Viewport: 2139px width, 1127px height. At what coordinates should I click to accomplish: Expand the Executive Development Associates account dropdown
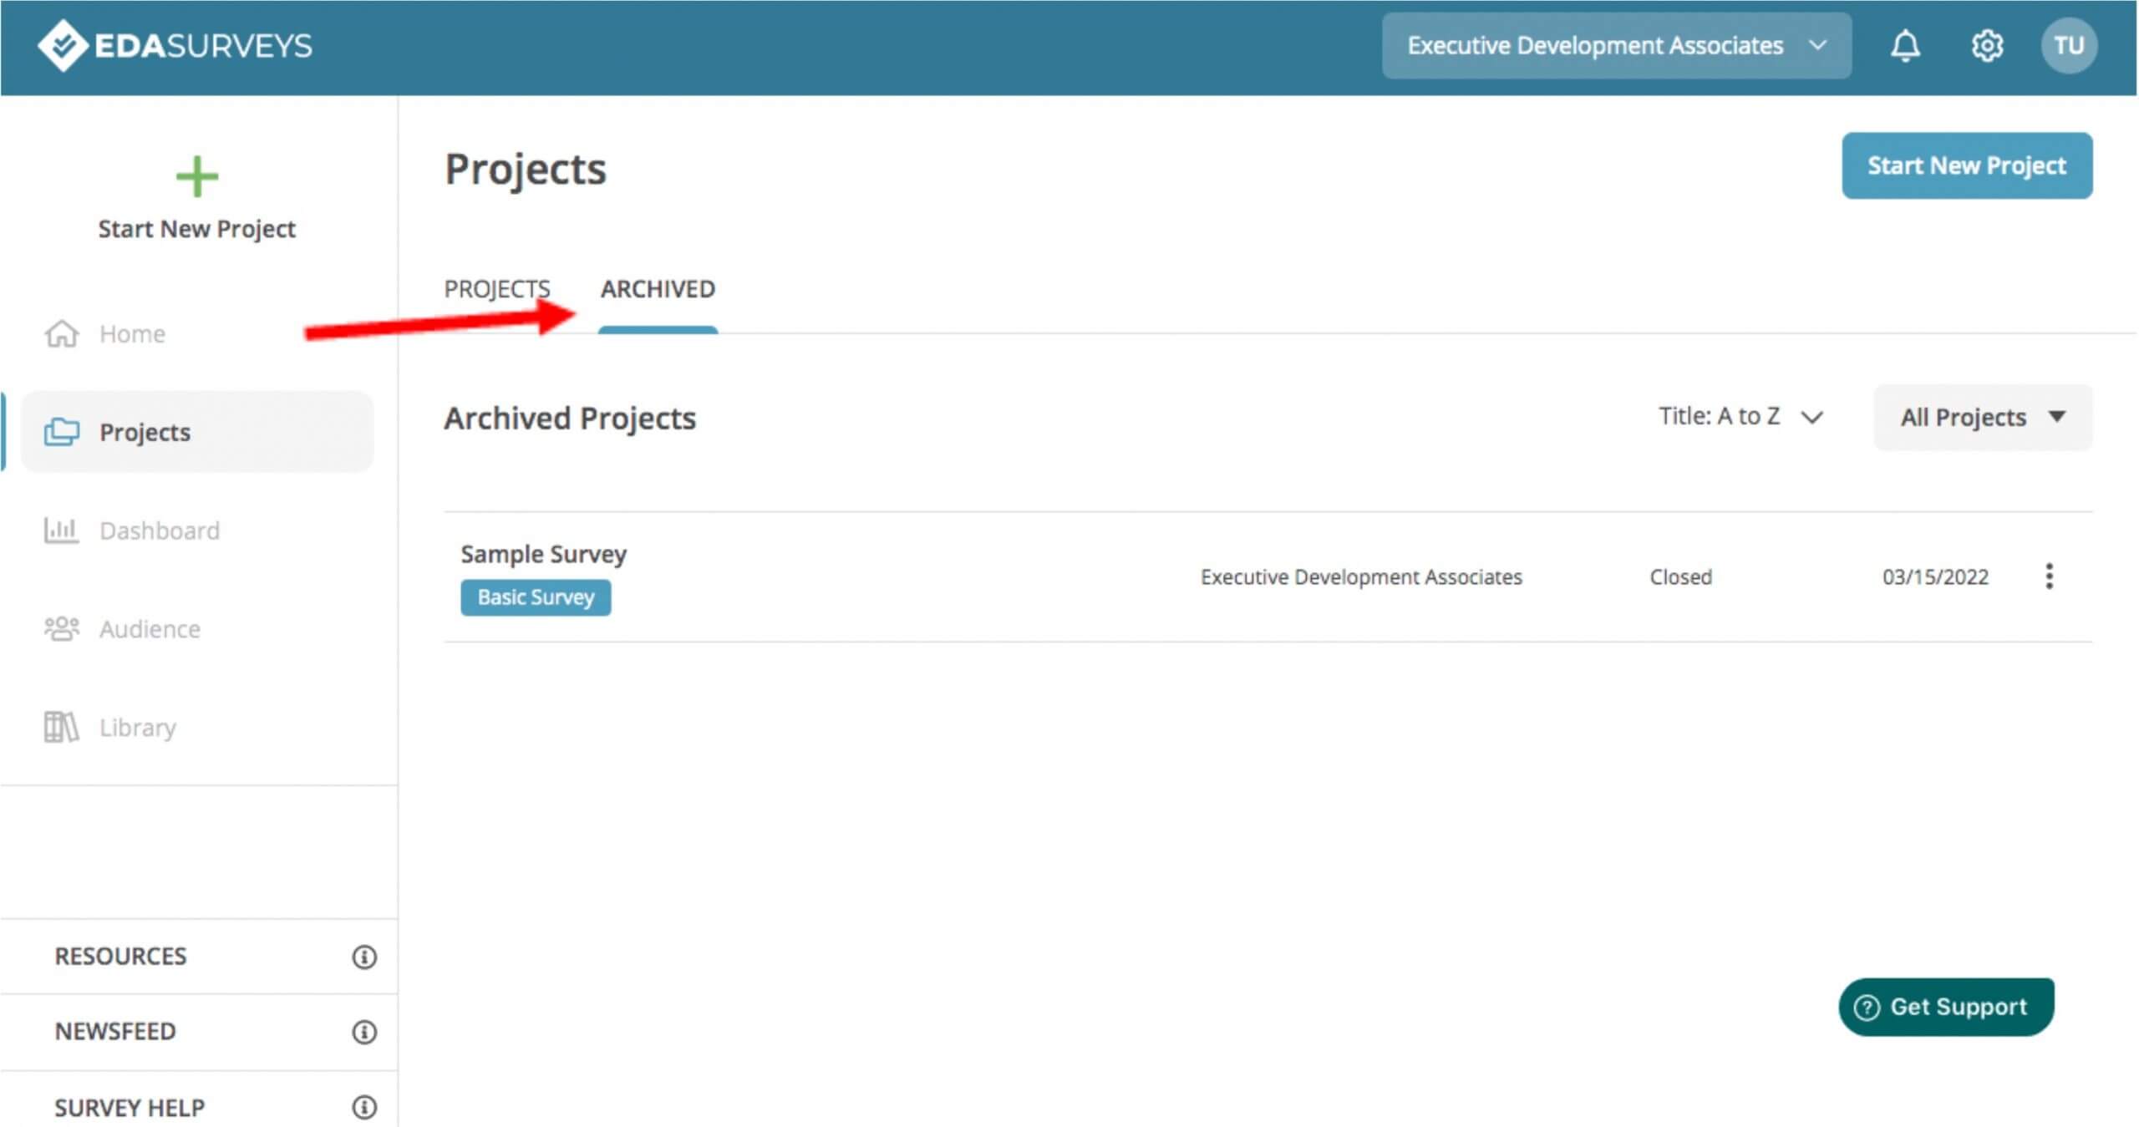pyautogui.click(x=1616, y=45)
